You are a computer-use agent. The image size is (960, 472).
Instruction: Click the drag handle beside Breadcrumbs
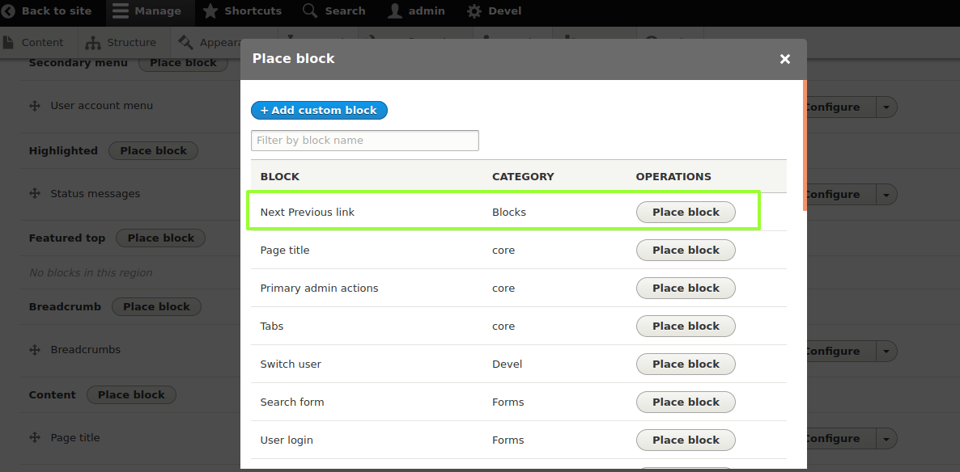point(33,349)
